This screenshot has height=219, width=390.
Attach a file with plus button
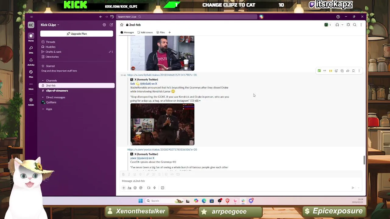tap(124, 188)
